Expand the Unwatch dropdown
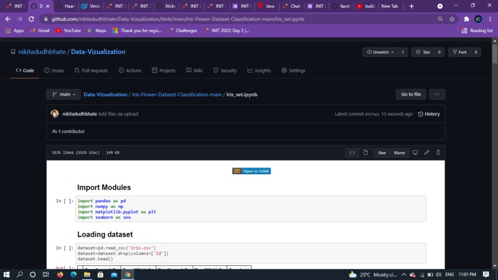498x280 pixels. pos(380,52)
